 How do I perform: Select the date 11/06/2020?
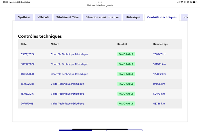coord(27,74)
